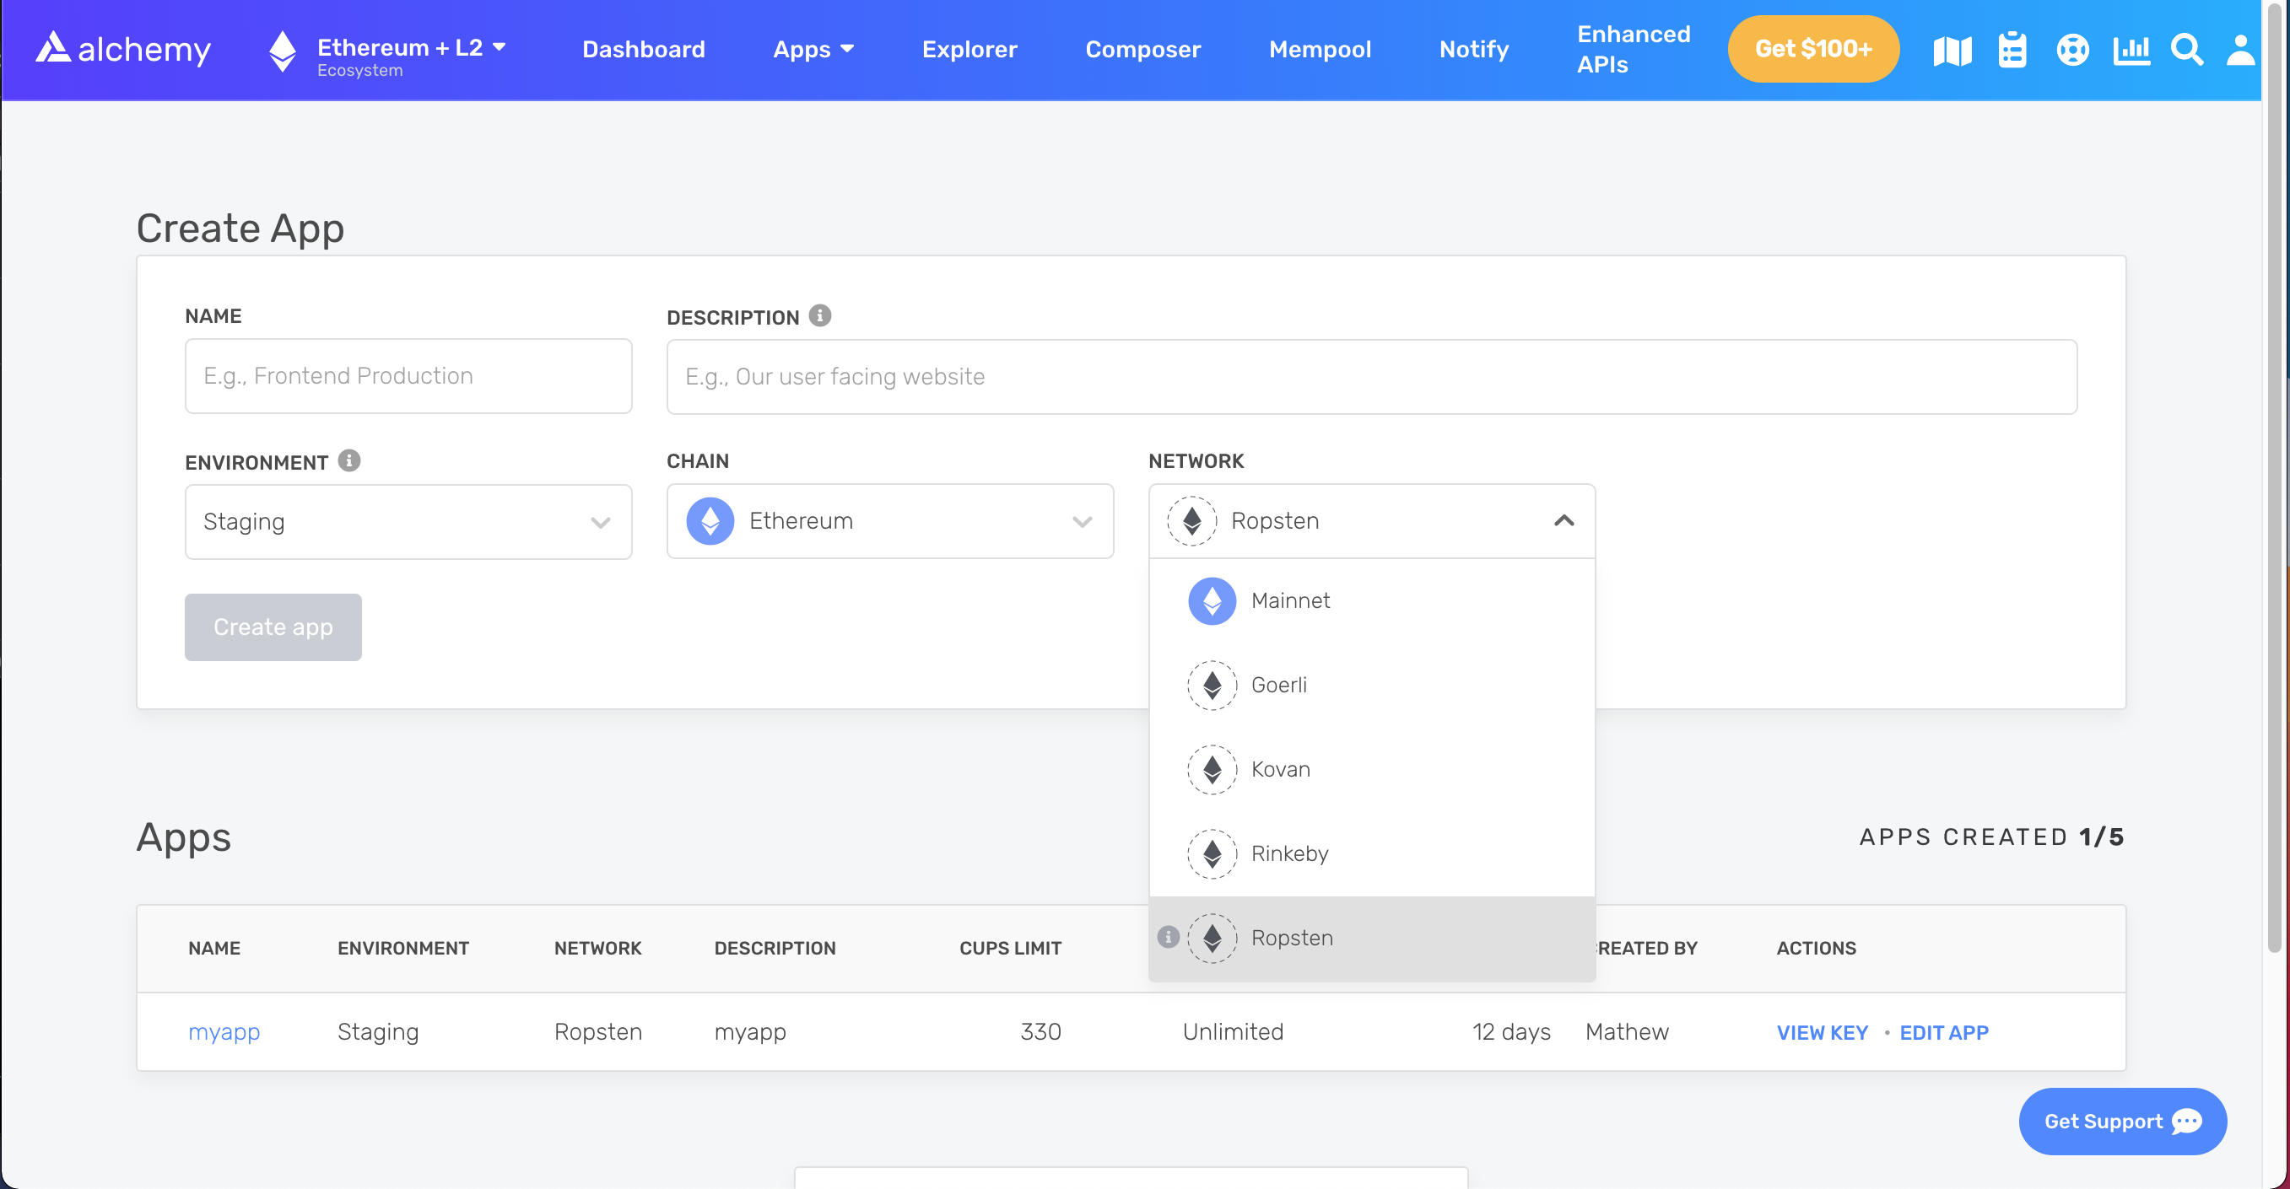2290x1189 pixels.
Task: Open the bar chart usage icon
Action: coord(2130,50)
